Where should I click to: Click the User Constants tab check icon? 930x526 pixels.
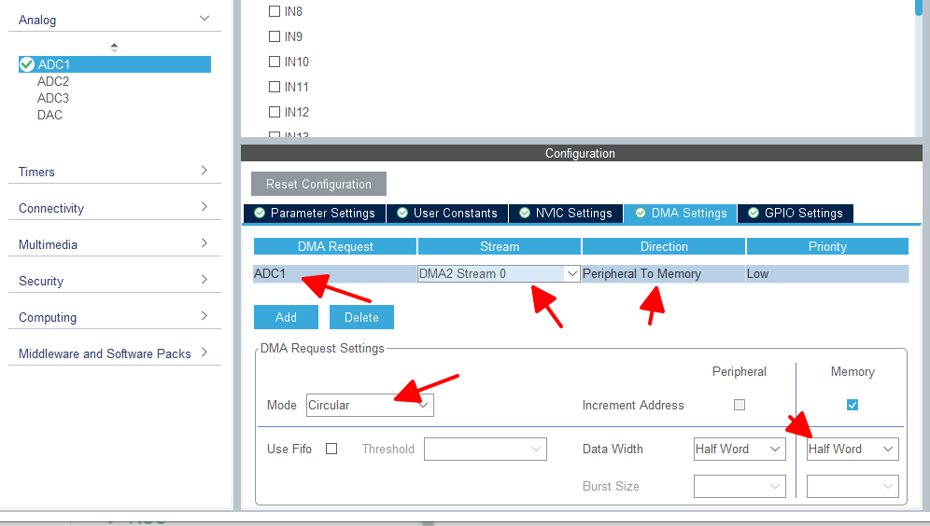point(402,213)
